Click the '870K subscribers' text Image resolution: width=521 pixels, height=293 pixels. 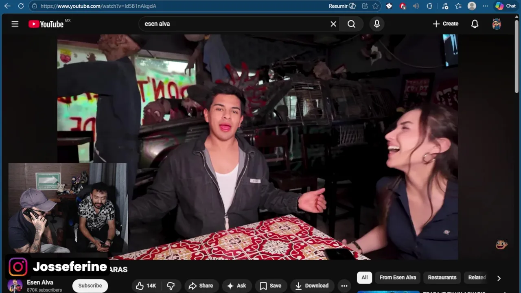tap(44, 290)
